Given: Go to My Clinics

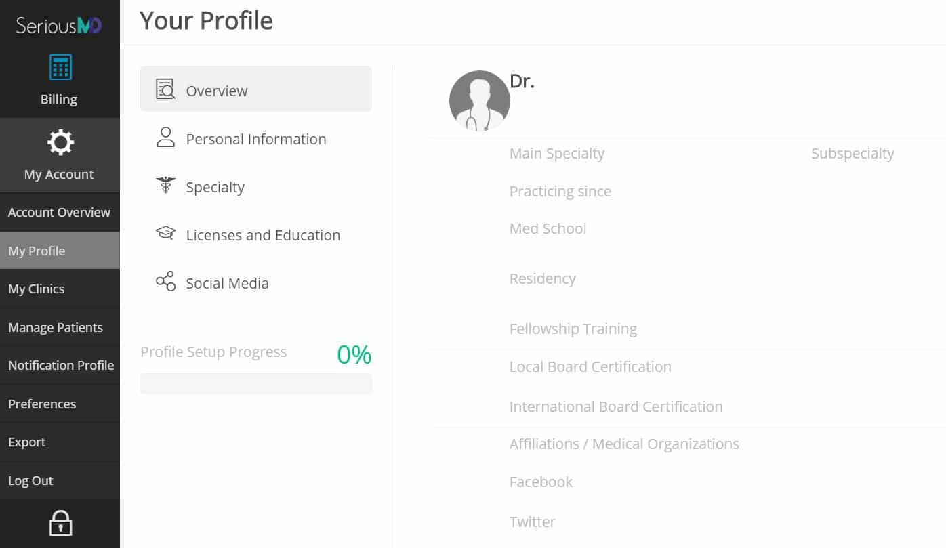Looking at the screenshot, I should click(x=60, y=289).
